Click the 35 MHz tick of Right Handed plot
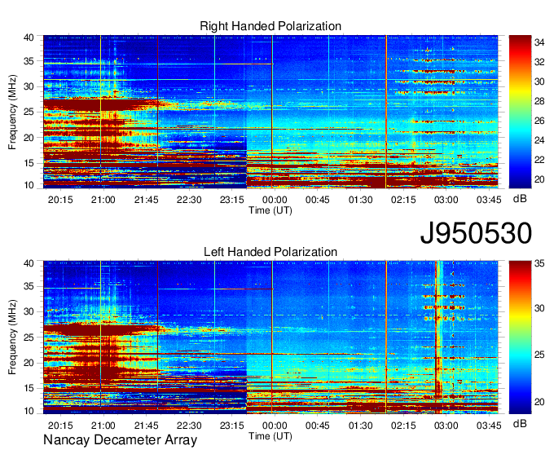Screen dimensions: 554x450 click(29, 61)
